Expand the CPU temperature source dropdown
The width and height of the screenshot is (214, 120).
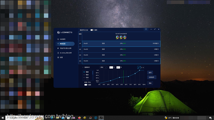coord(103,67)
